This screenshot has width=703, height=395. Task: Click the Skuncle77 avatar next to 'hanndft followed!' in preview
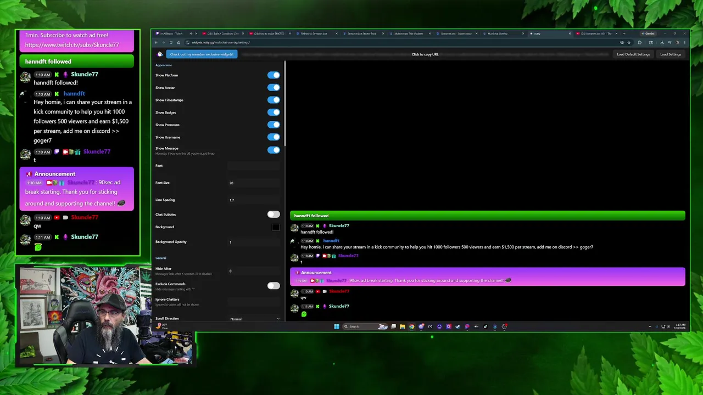tap(295, 228)
